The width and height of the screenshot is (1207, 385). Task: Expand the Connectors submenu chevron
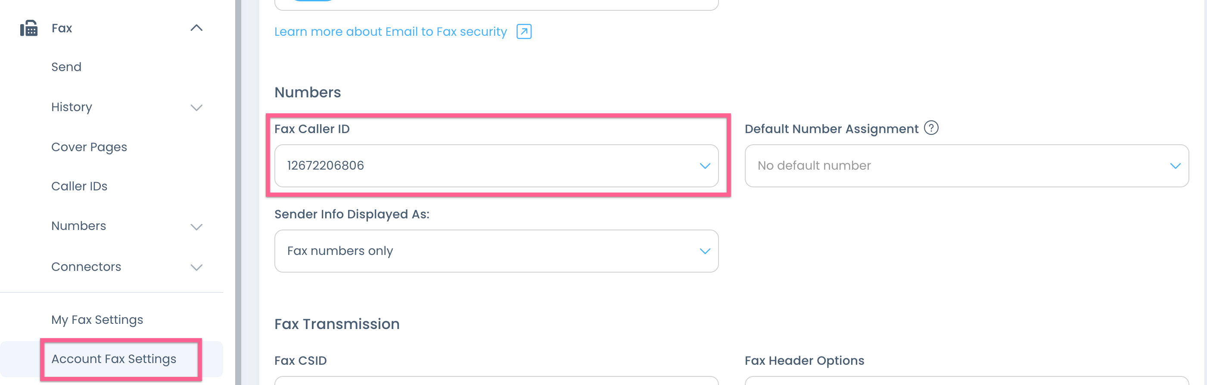196,267
